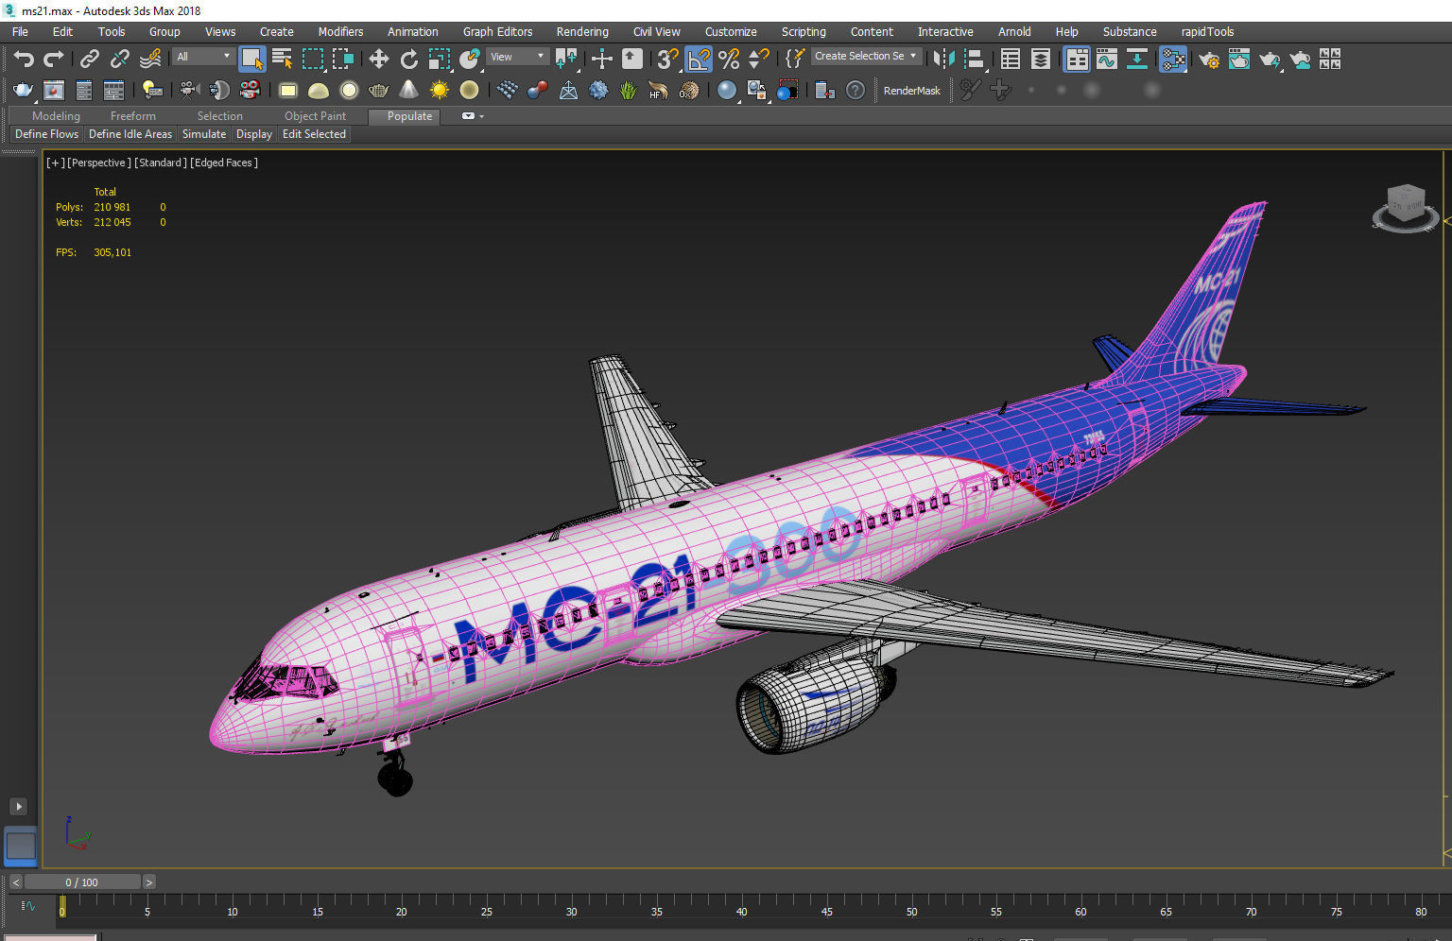Click the question mark help icon

coord(855,91)
